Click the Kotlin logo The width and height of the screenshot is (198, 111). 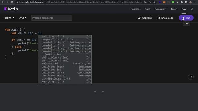(x=11, y=9)
